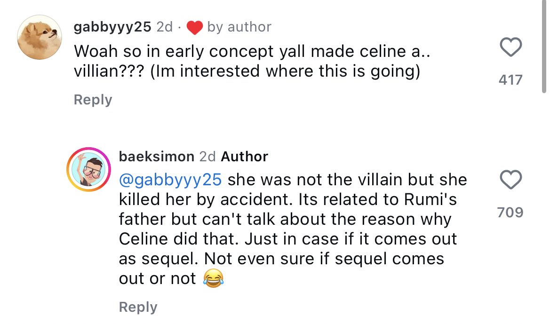
Task: Click the 2d timestamp beside gabbyyy25
Action: 164,27
